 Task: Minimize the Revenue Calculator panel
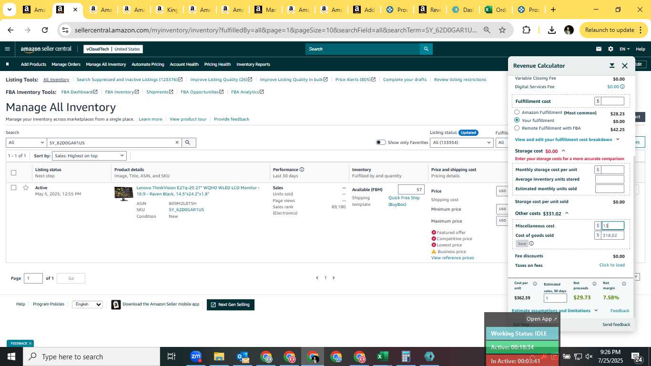tap(612, 66)
